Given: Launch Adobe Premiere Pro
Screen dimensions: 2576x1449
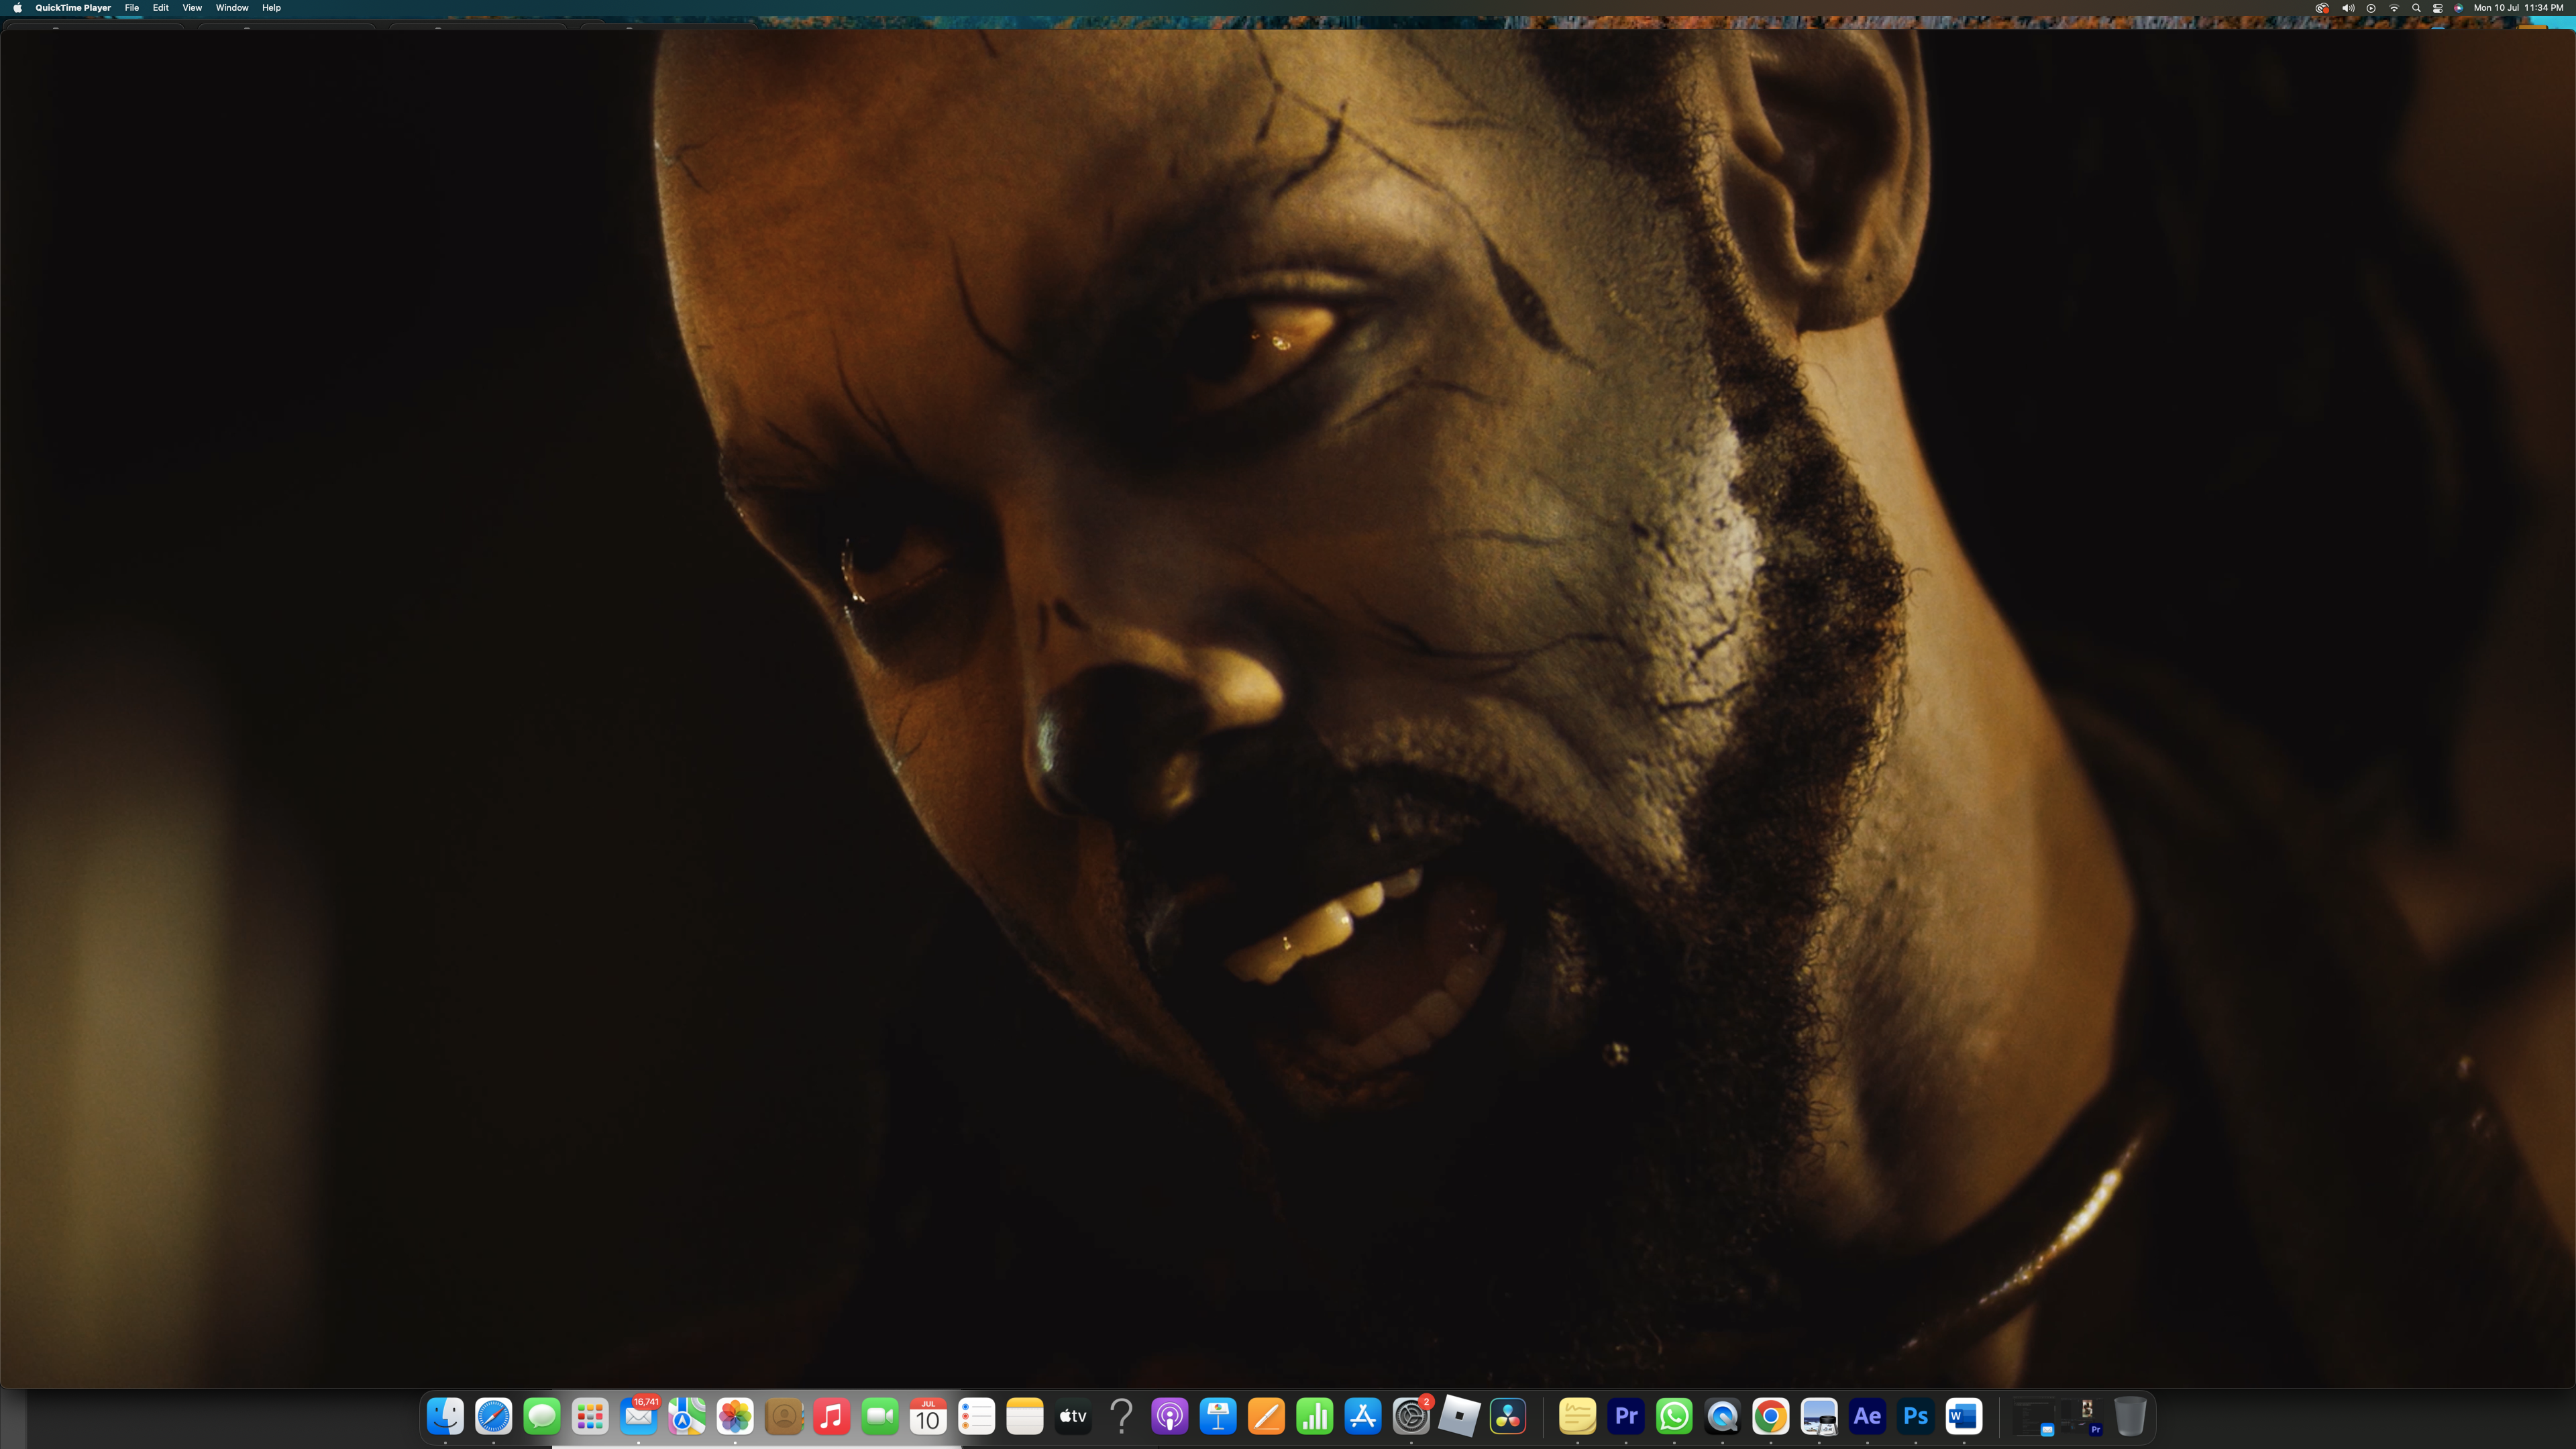Looking at the screenshot, I should point(1626,1416).
